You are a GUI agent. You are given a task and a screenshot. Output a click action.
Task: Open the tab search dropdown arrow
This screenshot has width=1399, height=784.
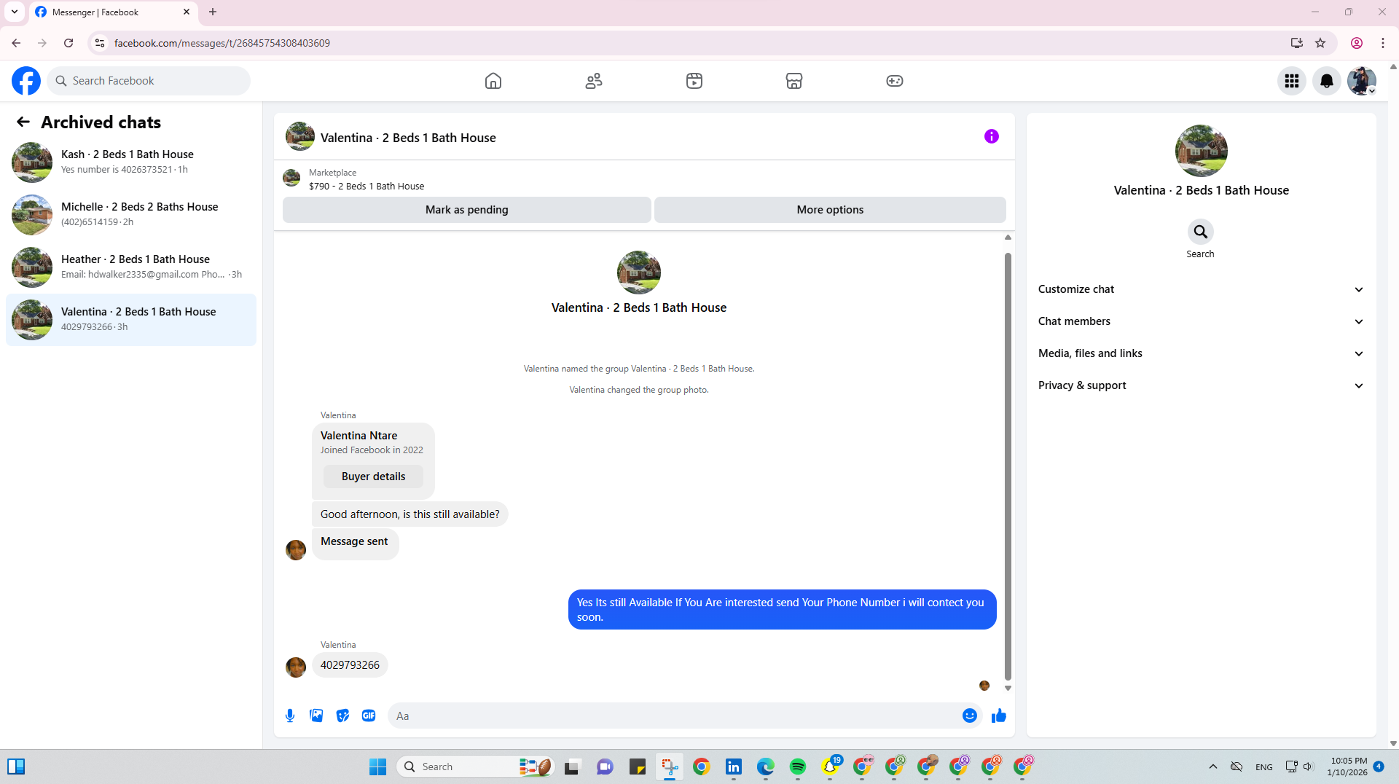point(15,12)
